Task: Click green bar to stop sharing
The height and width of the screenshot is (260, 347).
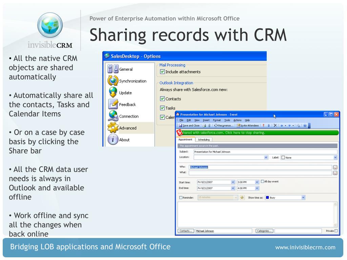Action: [260, 133]
